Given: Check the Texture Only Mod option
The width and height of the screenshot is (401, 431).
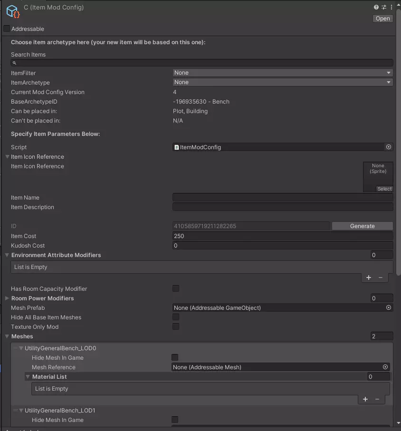Looking at the screenshot, I should [x=176, y=327].
